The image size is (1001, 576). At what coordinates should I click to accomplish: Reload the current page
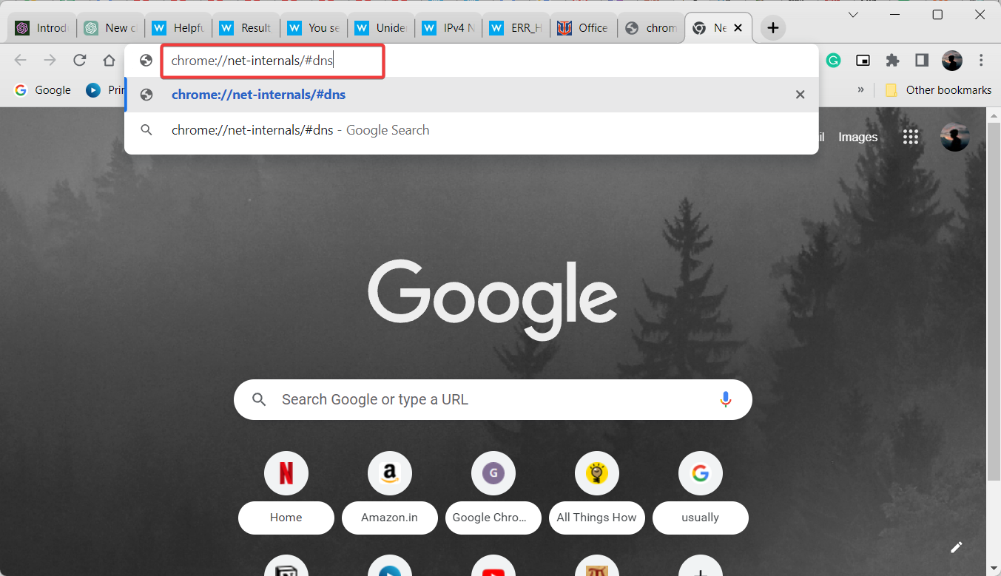(80, 61)
